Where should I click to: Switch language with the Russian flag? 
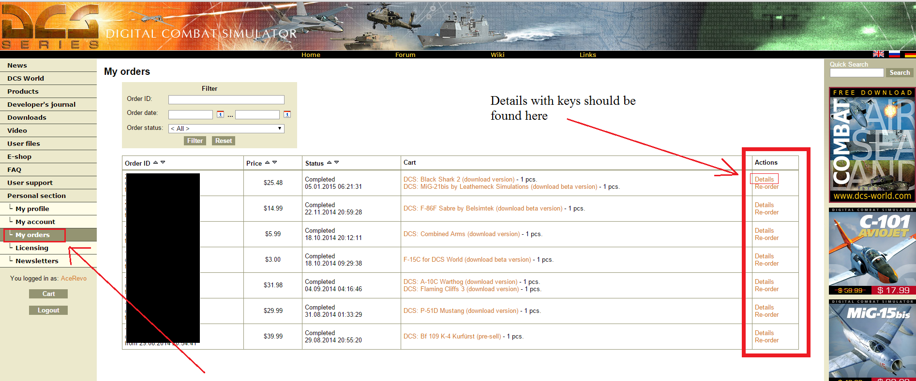tap(894, 54)
